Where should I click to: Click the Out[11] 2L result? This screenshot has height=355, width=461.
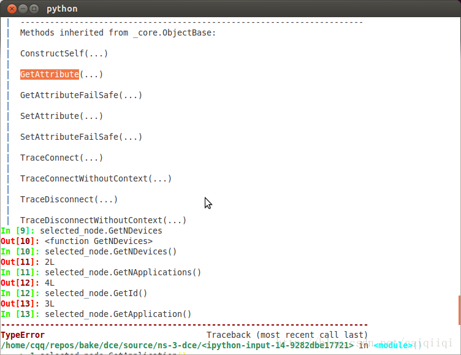(x=28, y=262)
